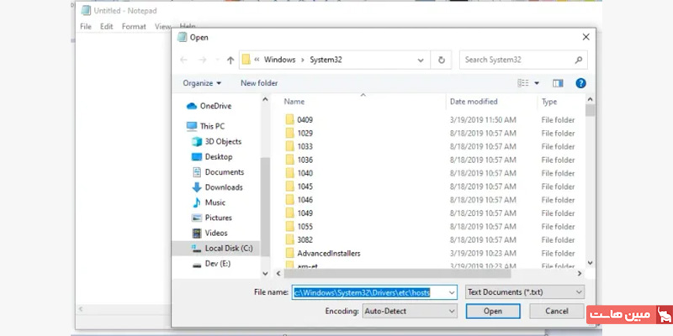The height and width of the screenshot is (336, 673).
Task: Open Notepad Edit menu
Action: [107, 27]
